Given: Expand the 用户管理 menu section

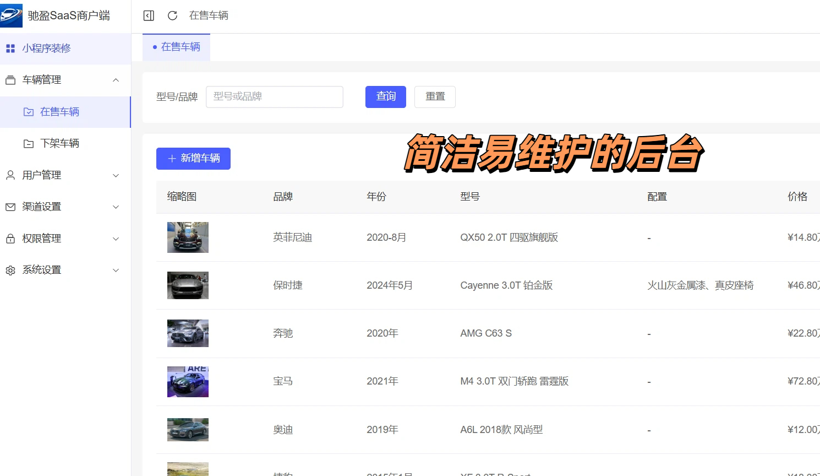Looking at the screenshot, I should point(116,175).
